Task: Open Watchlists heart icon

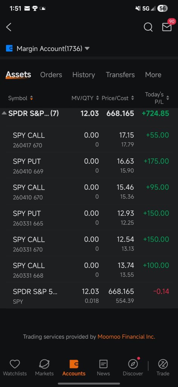Action: [x=15, y=364]
